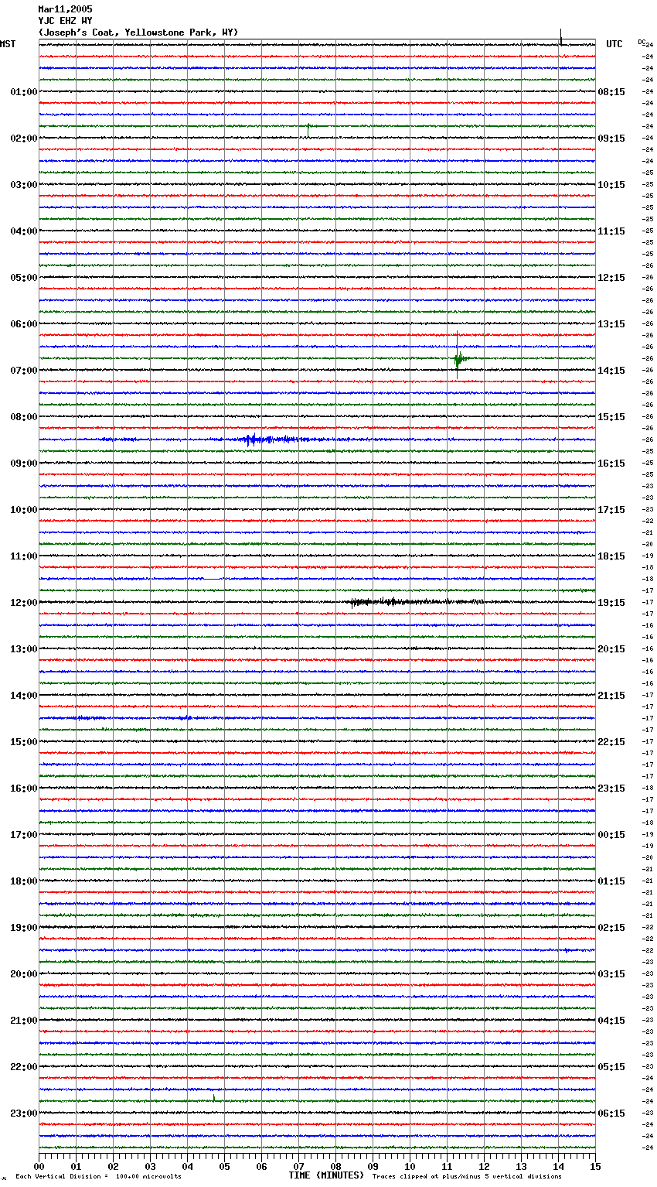The image size is (657, 1187).
Task: Click the 19:15 UTC time label
Action: [611, 603]
